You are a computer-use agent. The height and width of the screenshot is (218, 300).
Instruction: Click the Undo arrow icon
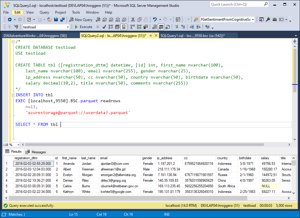[x=155, y=19]
